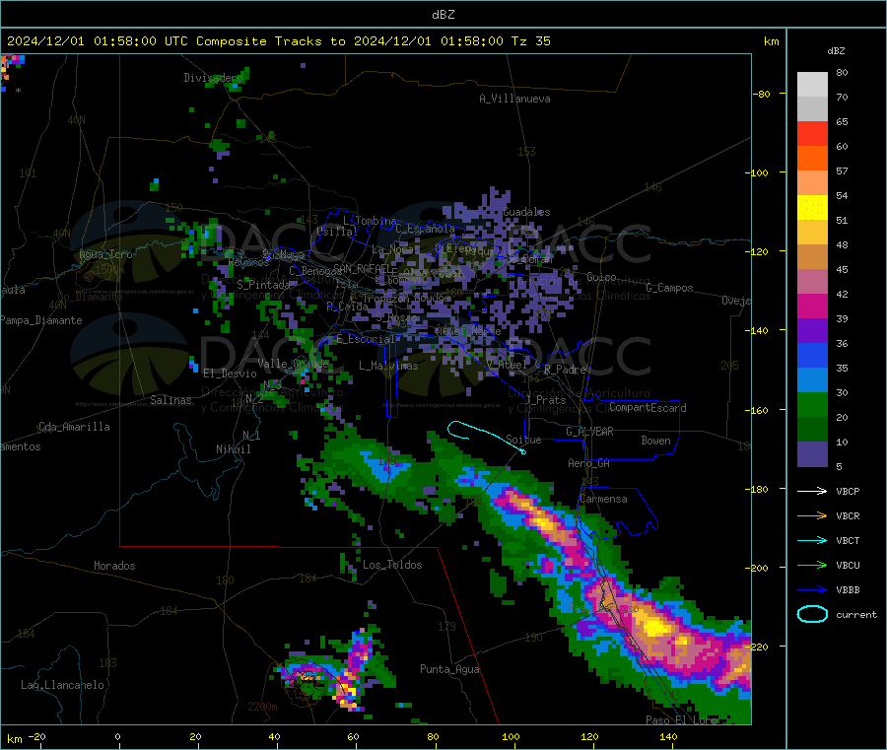Click the dBZ title at top of window
Image resolution: width=887 pixels, height=750 pixels.
click(443, 15)
